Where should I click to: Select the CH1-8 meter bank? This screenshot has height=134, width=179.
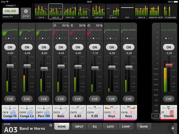click(41, 11)
